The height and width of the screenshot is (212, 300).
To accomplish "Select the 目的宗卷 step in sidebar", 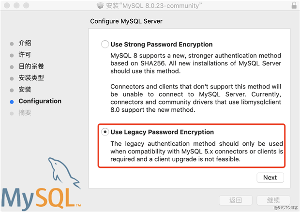I will 31,66.
